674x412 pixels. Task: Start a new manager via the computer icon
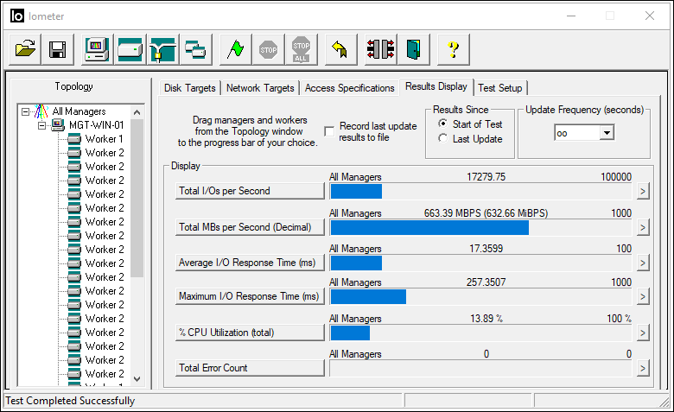[97, 49]
